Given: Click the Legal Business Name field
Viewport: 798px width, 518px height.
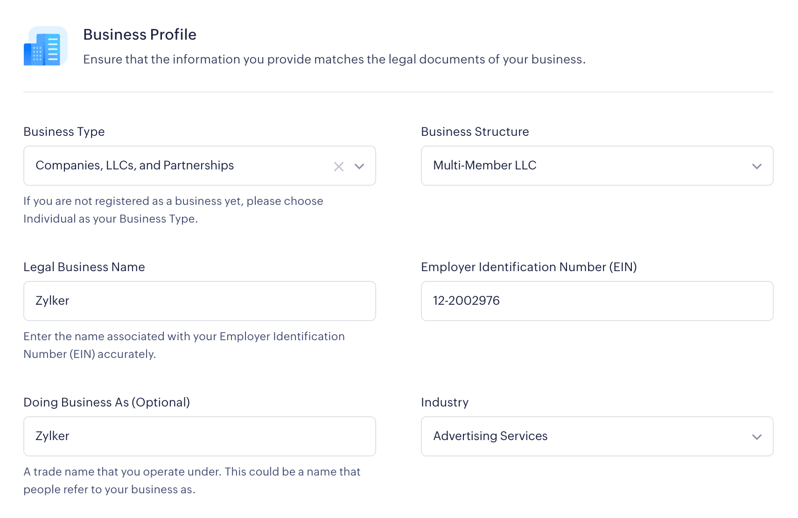Looking at the screenshot, I should [200, 301].
